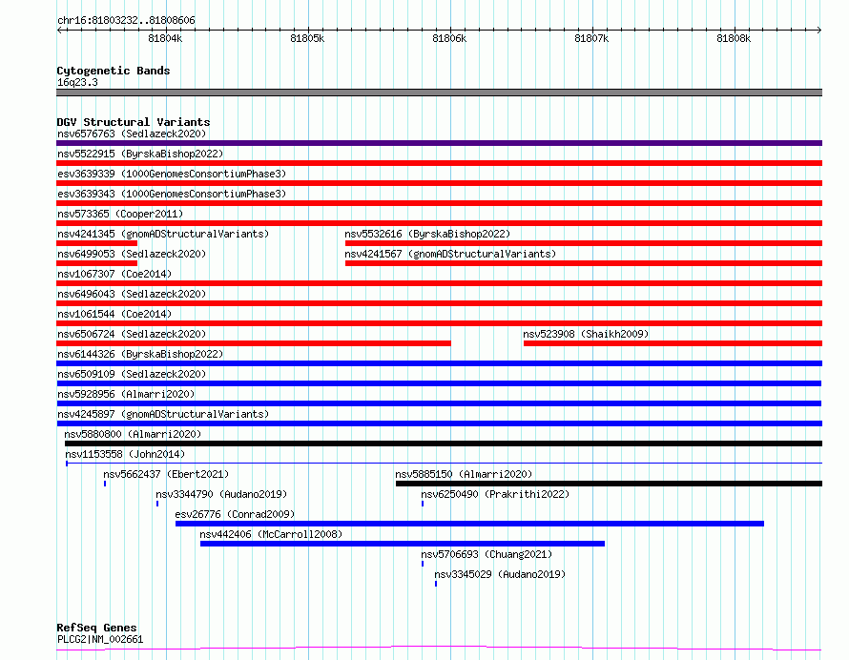Select the red nsv523908 bar
This screenshot has width=849, height=660.
pos(673,343)
